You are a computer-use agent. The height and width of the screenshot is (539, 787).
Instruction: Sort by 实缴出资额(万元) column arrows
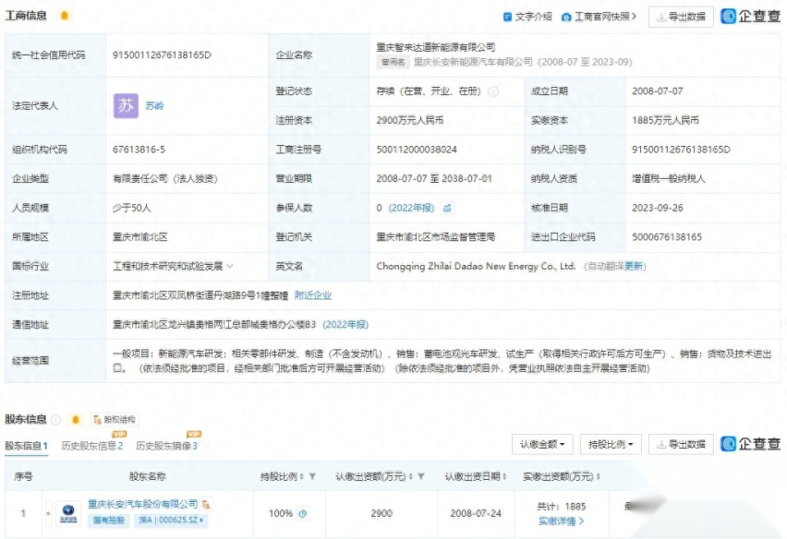(599, 476)
